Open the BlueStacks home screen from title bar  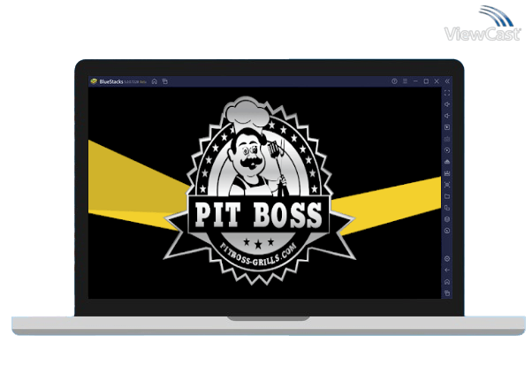155,81
